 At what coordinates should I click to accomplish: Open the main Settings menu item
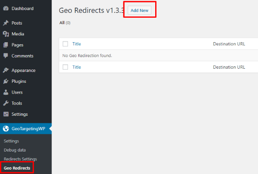click(x=26, y=114)
